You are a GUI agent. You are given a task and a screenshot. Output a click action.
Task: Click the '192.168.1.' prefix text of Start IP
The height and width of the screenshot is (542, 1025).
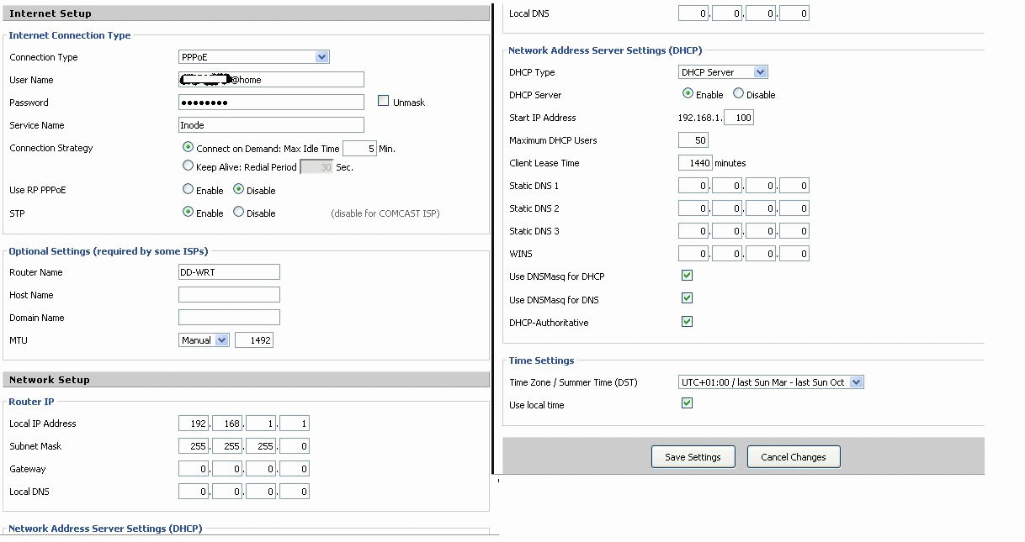[x=700, y=118]
